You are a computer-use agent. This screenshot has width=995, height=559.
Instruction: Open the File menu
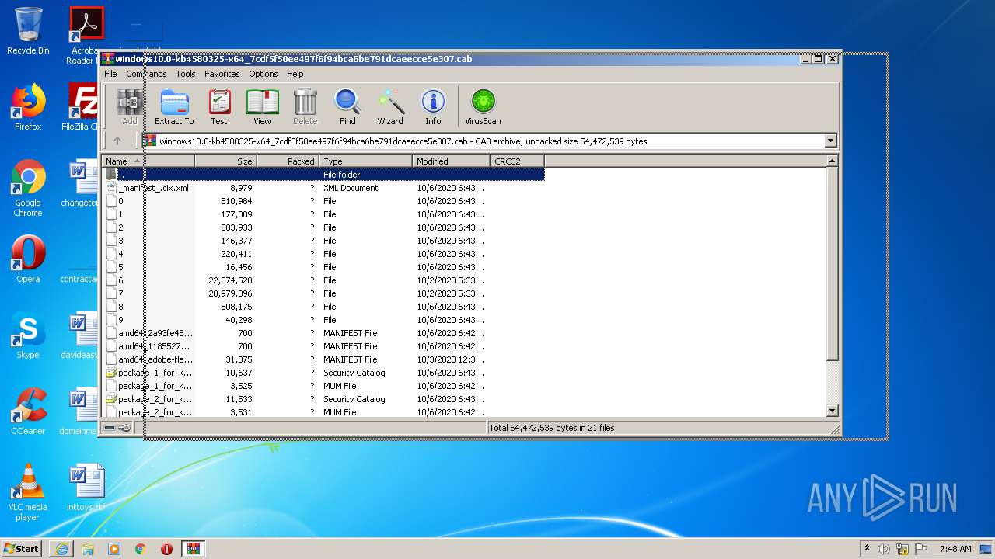pyautogui.click(x=110, y=74)
